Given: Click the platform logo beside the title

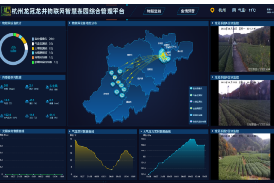Looking at the screenshot, I should [6, 11].
